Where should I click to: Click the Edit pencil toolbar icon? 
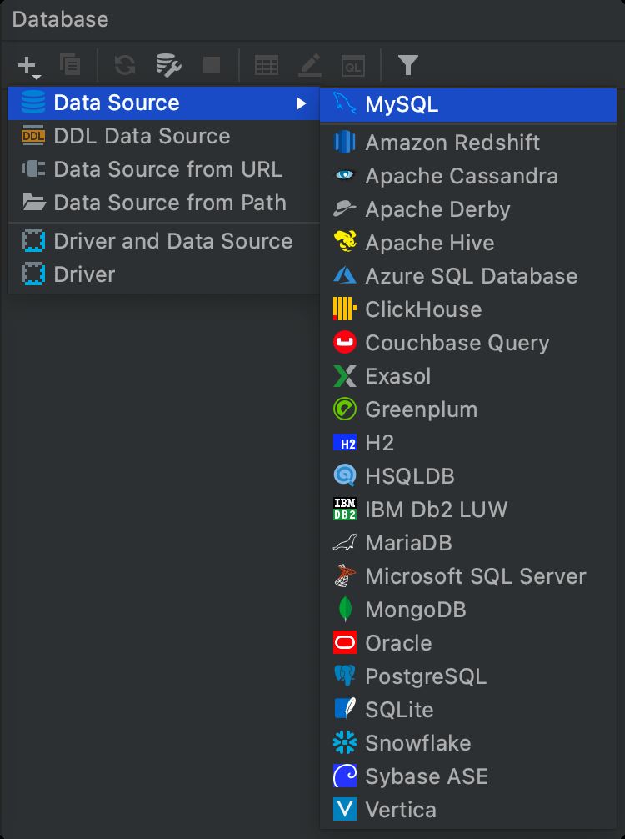click(310, 65)
